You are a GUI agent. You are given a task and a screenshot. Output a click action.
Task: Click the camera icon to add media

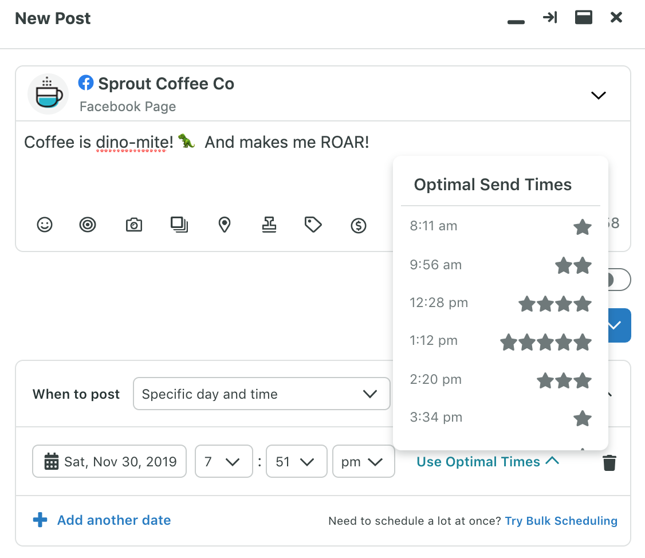133,225
